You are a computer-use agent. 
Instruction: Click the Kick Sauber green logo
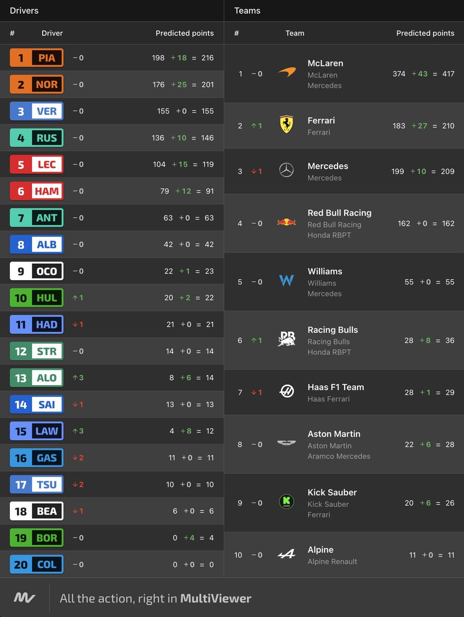287,502
